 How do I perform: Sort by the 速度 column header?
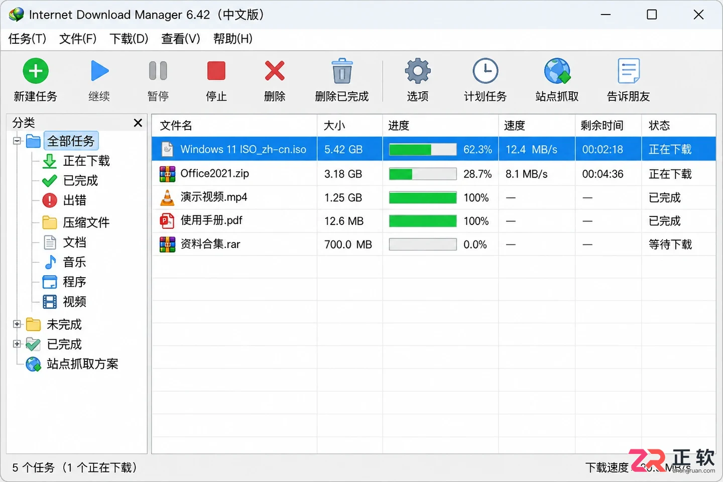(537, 126)
